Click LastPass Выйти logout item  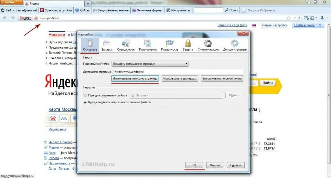(19, 10)
